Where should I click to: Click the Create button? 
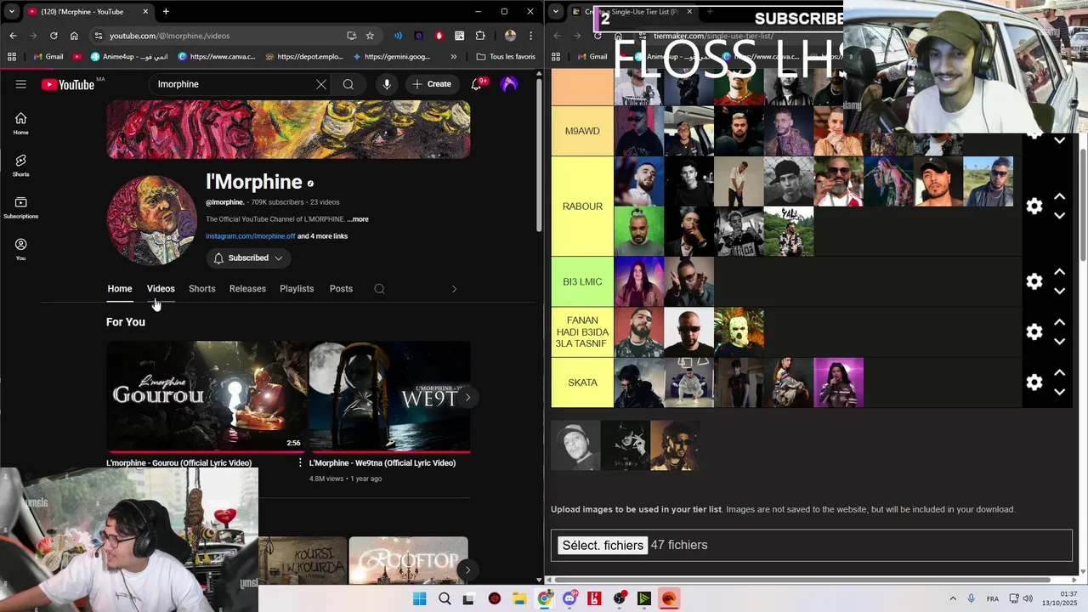coord(432,84)
